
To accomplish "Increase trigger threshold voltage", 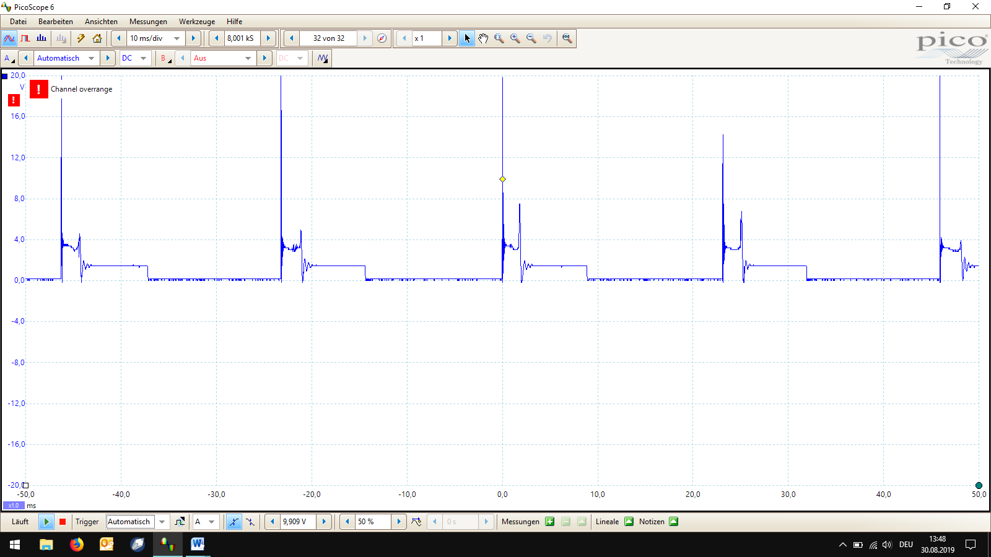I will coord(324,522).
